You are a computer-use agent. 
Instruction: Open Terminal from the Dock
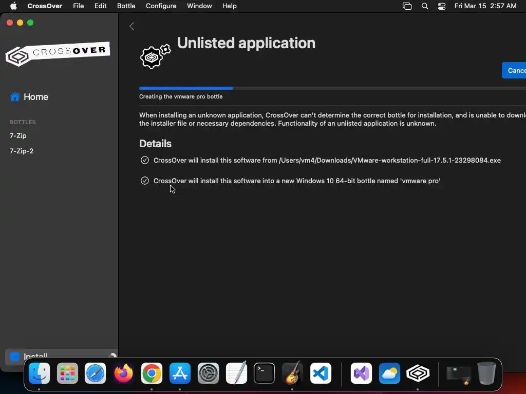pos(265,373)
